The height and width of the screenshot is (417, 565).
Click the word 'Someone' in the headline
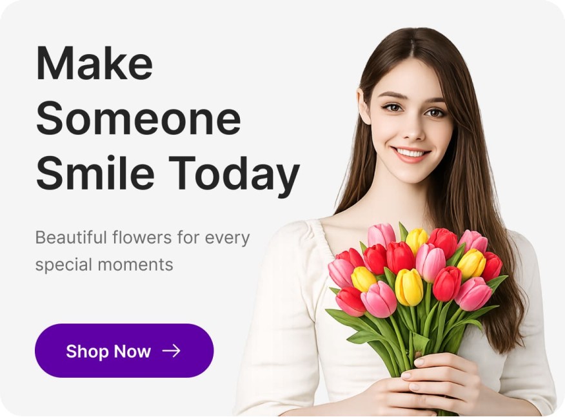tap(139, 119)
